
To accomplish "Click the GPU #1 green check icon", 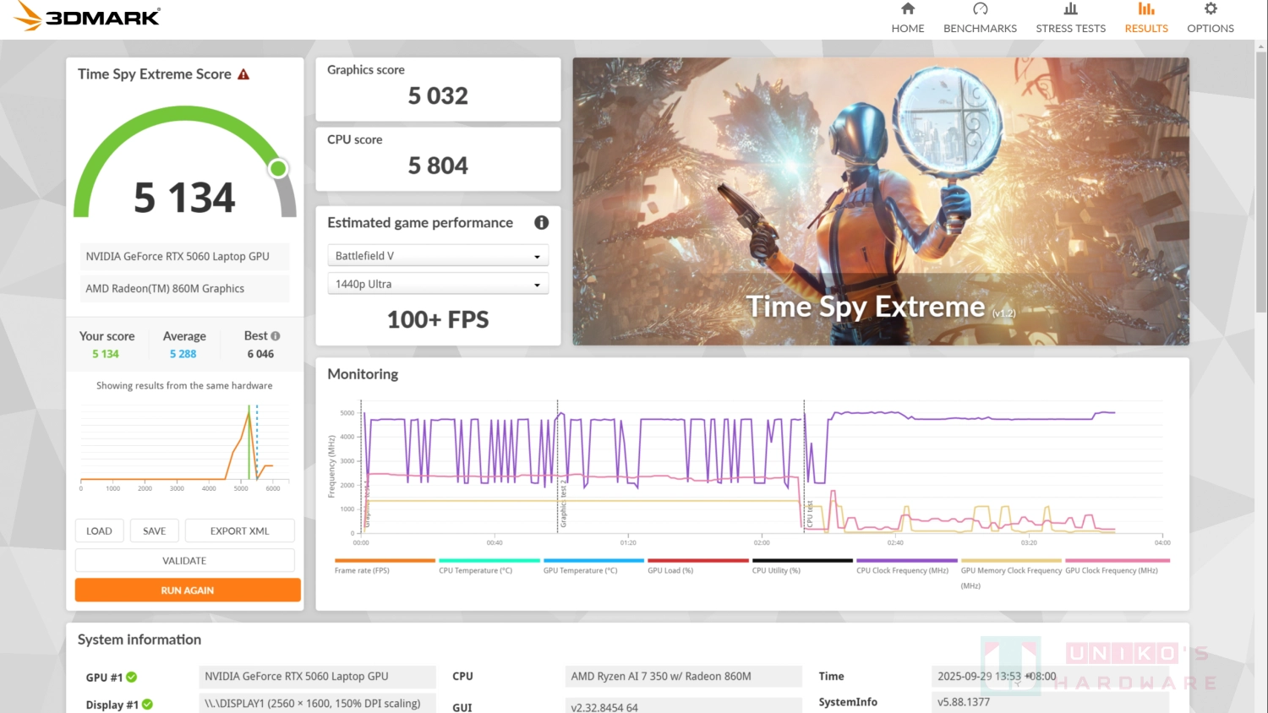I will [131, 677].
